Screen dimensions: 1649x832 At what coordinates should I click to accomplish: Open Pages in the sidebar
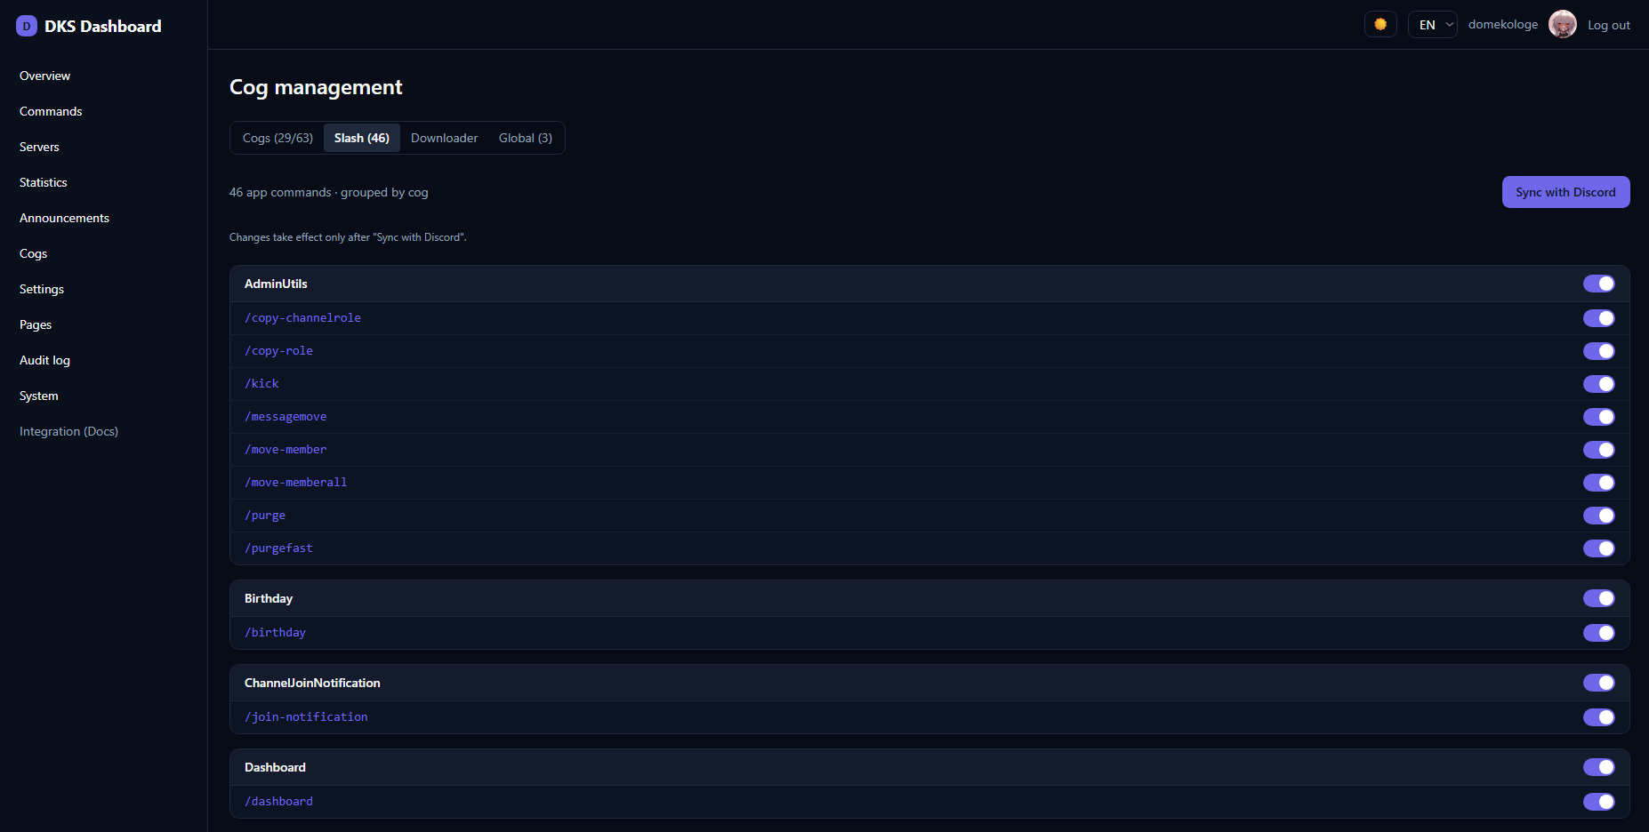[36, 324]
